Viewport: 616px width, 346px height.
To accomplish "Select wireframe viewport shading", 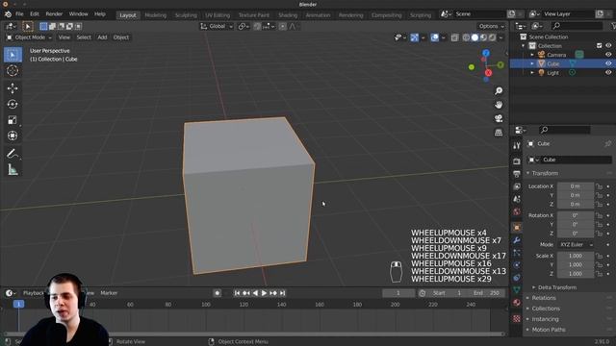I will (466, 37).
